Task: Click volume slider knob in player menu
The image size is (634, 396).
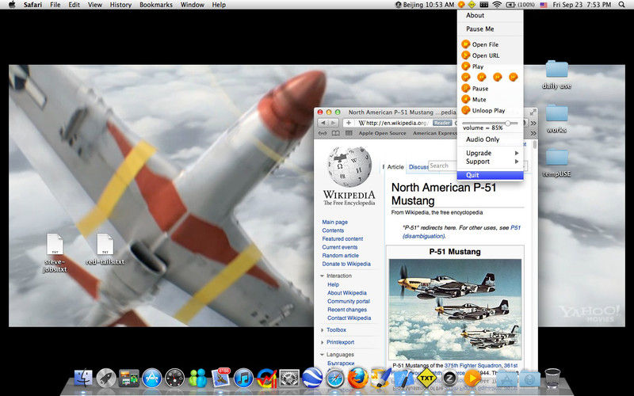Action: (x=507, y=123)
